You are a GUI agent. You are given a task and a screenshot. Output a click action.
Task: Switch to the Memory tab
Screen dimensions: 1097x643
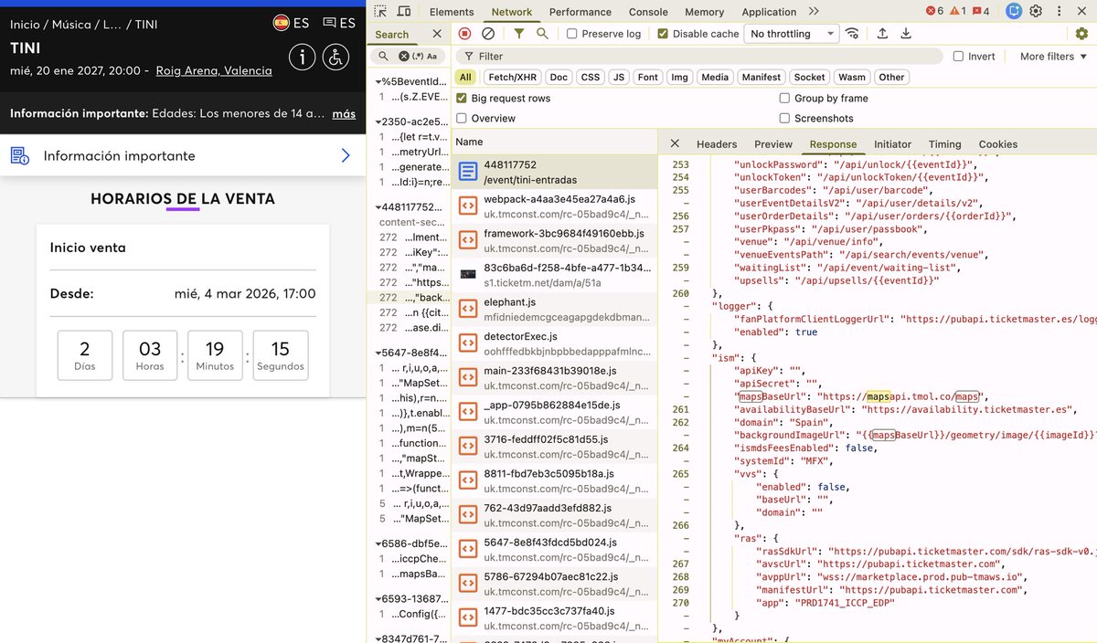704,12
